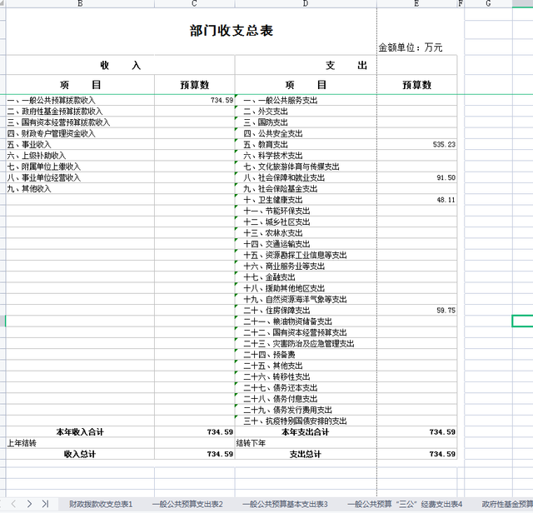The height and width of the screenshot is (513, 533).
Task: Select column E header
Action: 416,4
